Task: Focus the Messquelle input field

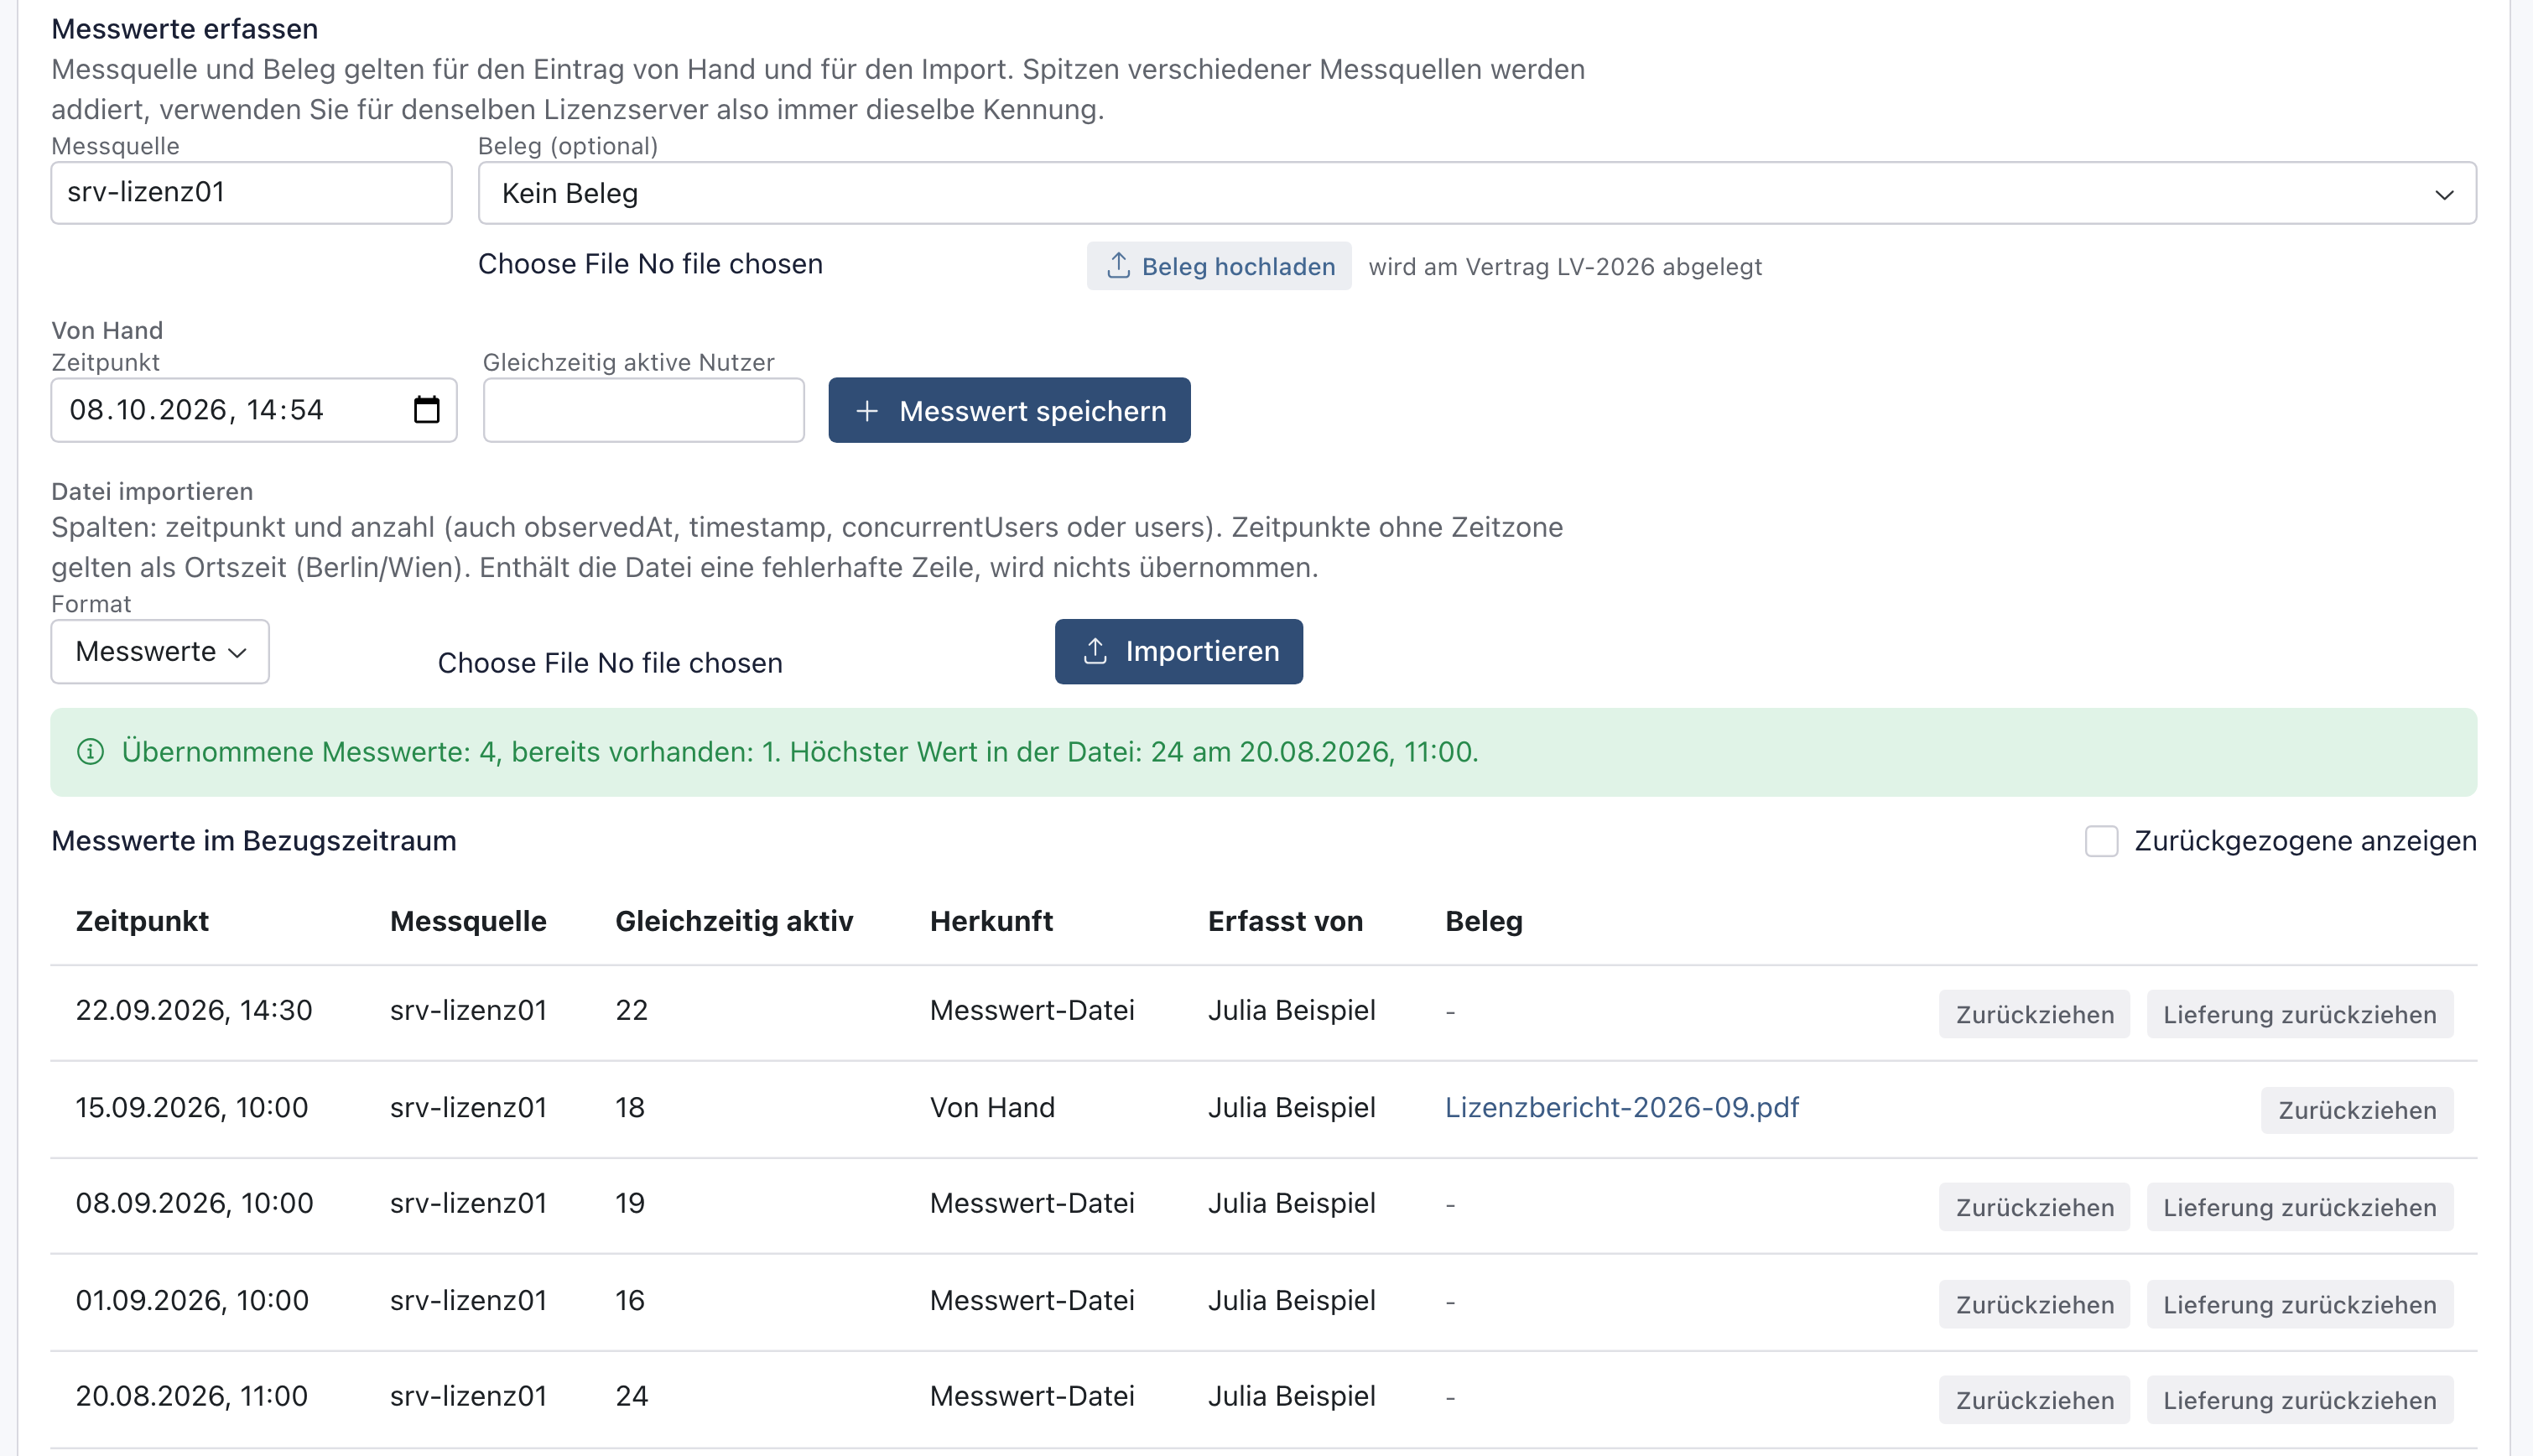Action: coord(251,193)
